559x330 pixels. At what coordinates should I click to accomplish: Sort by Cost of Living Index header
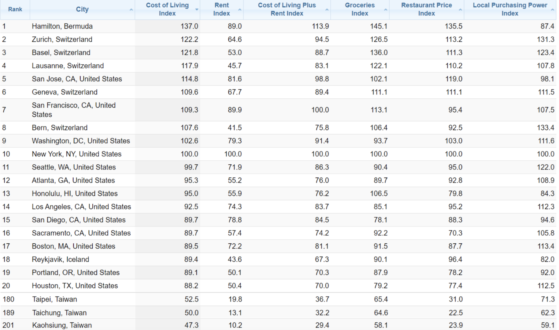click(x=167, y=9)
